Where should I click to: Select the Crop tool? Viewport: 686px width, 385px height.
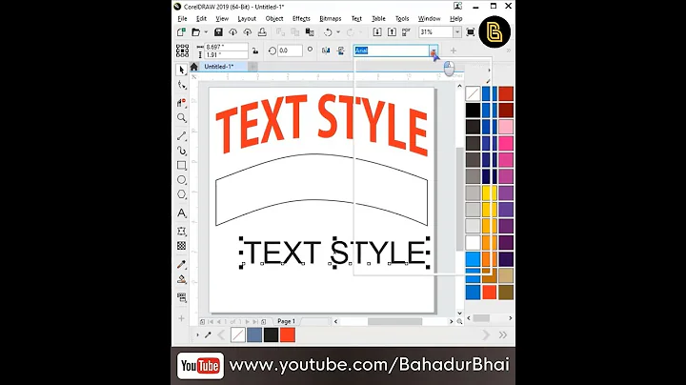click(182, 102)
